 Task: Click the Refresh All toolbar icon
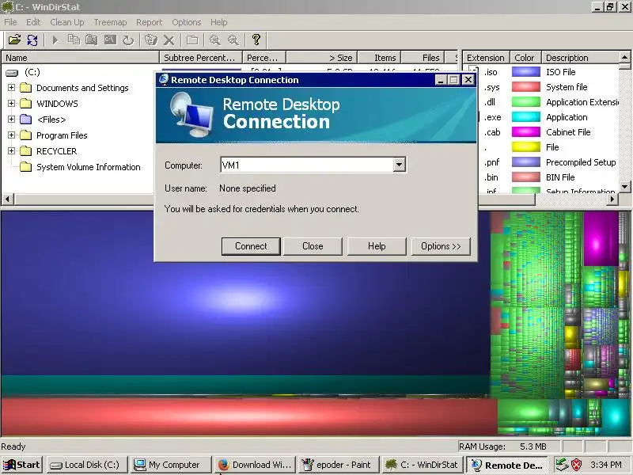click(x=32, y=40)
